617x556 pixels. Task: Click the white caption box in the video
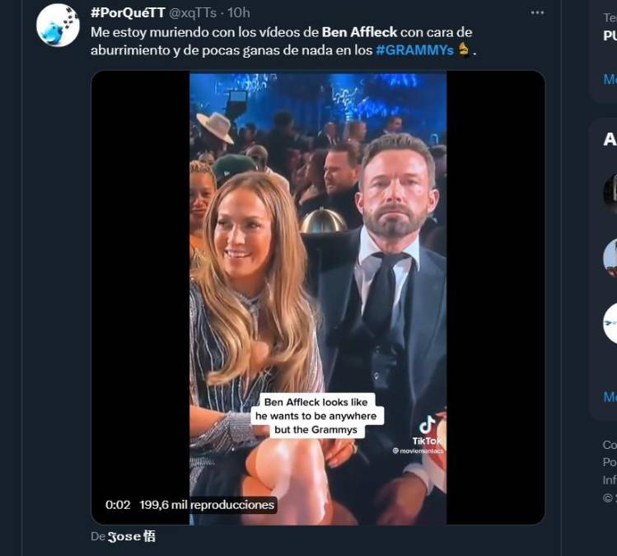pyautogui.click(x=320, y=416)
